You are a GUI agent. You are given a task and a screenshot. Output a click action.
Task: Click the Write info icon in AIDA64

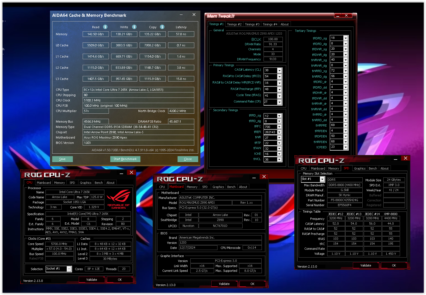(x=134, y=27)
